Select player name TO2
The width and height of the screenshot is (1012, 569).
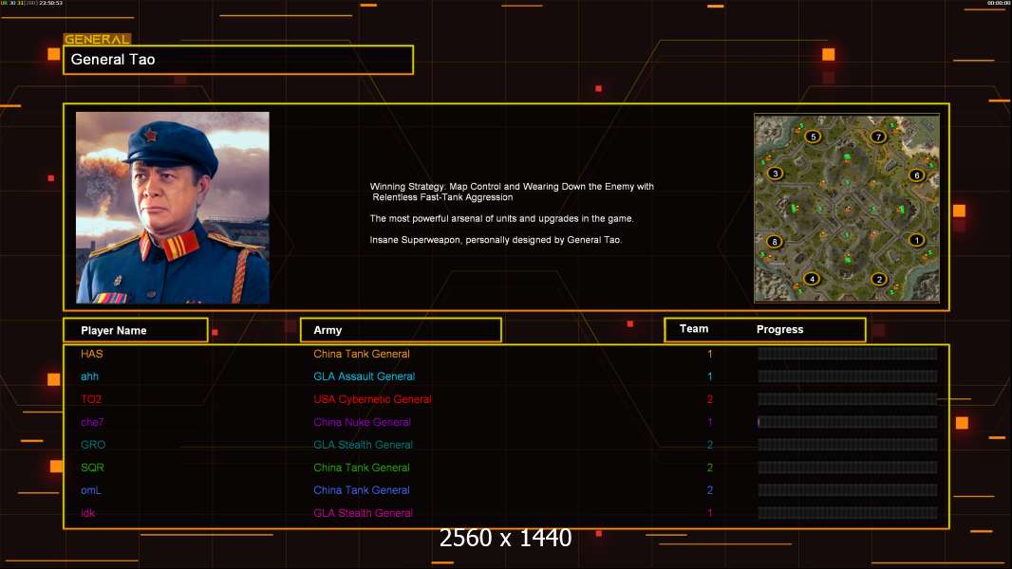point(91,399)
